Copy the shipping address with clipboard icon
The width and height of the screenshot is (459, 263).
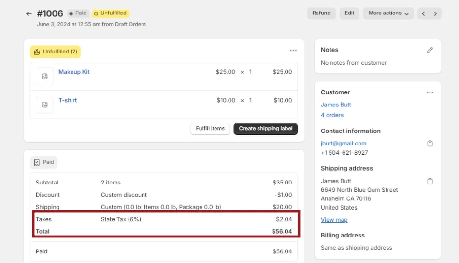(x=430, y=181)
